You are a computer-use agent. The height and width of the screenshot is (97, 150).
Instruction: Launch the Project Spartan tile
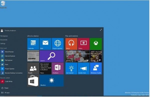[58, 44]
